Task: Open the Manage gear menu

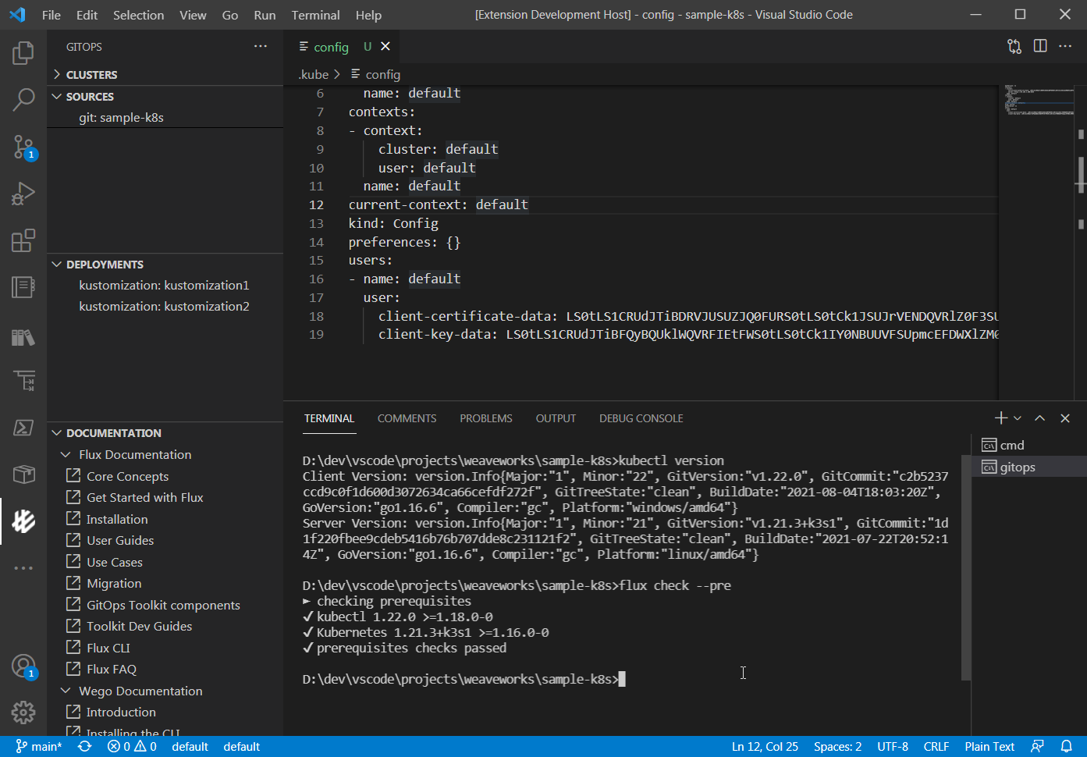Action: [23, 713]
